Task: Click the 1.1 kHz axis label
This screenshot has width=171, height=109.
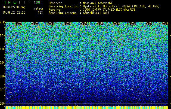Action: [x=2, y=35]
